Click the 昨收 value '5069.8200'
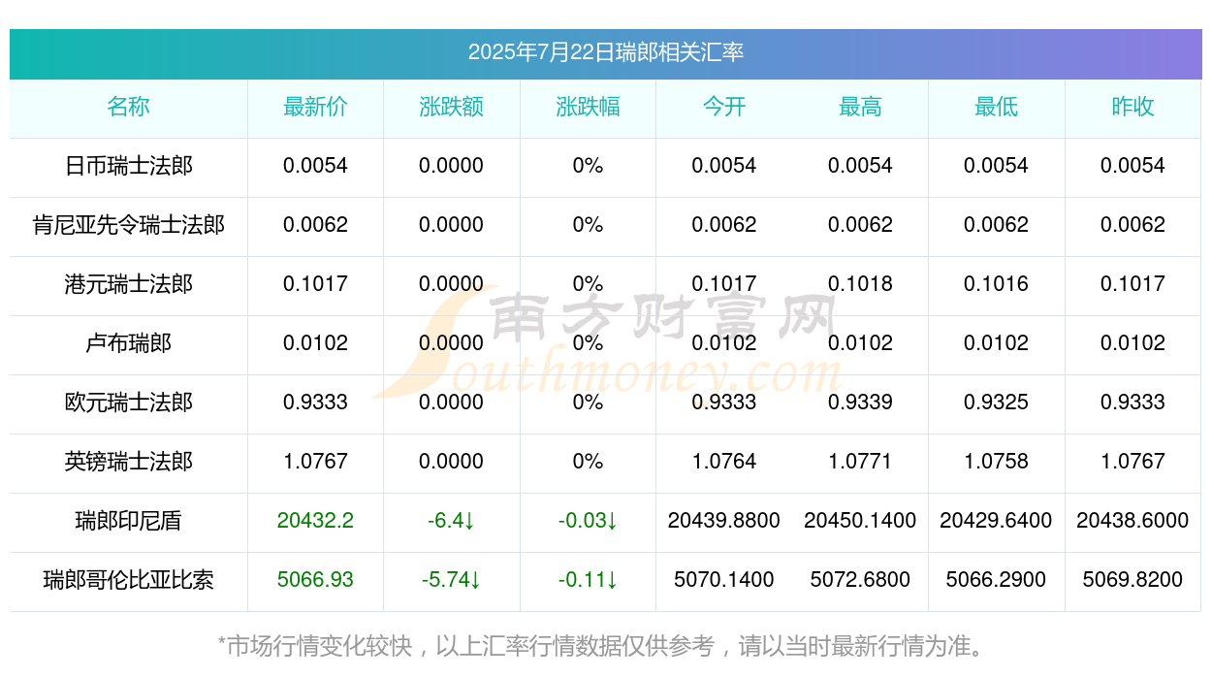The height and width of the screenshot is (677, 1212). pos(1132,580)
